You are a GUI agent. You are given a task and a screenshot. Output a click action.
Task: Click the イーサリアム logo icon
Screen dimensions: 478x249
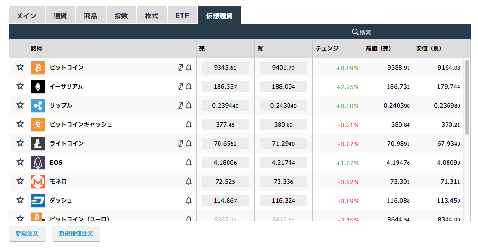point(38,87)
